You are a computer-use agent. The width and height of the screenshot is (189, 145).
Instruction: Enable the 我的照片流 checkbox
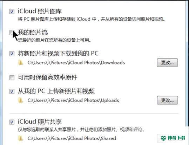coord(11,32)
